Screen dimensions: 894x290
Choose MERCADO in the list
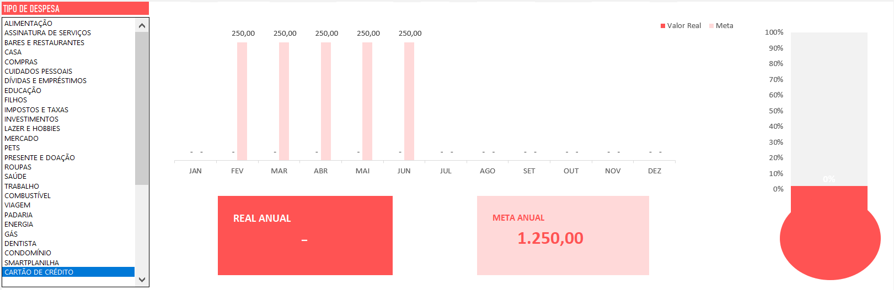(22, 139)
